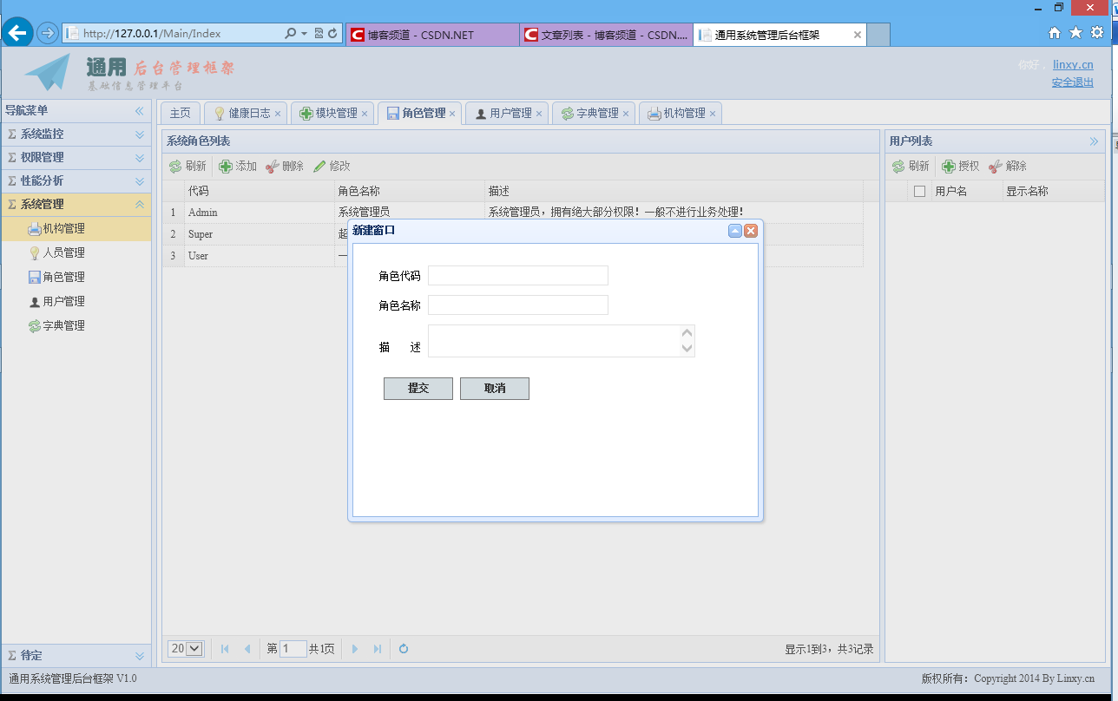Click 提交 submit button in dialog
This screenshot has height=701, width=1118.
click(418, 389)
